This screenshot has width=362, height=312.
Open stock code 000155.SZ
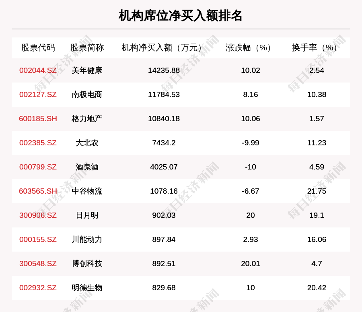(38, 240)
